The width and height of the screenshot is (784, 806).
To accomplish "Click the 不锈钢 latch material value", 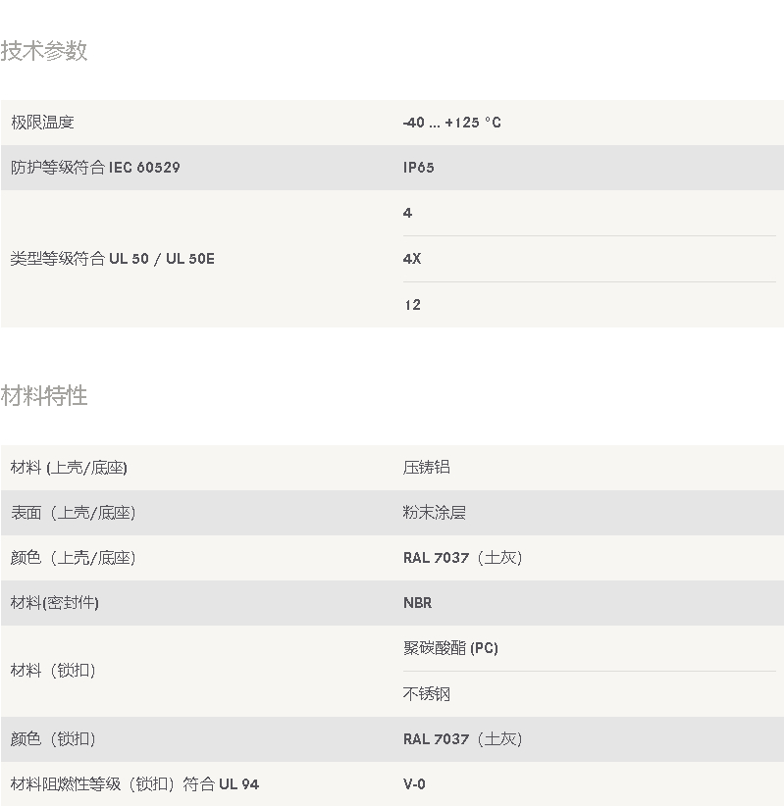I will (x=426, y=694).
